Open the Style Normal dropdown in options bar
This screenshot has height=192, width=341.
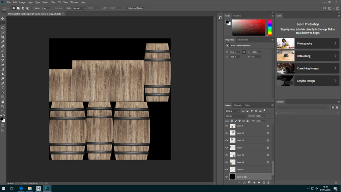pyautogui.click(x=79, y=8)
